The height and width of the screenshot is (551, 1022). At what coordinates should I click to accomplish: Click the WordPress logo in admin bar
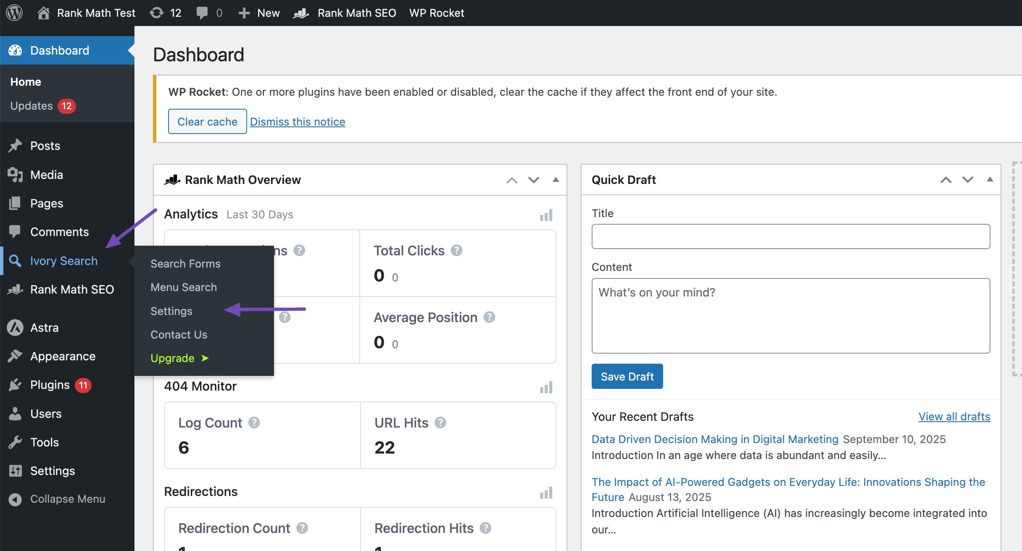14,13
